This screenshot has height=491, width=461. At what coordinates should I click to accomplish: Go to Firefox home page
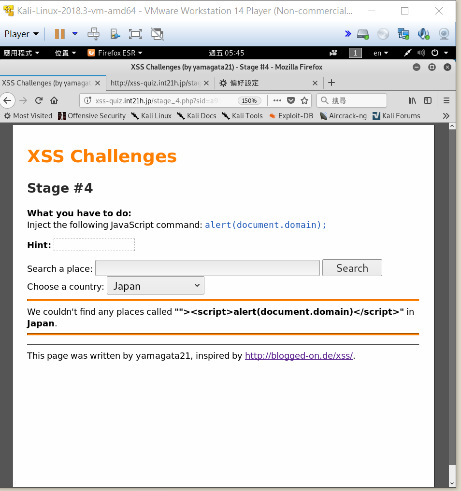coord(54,100)
